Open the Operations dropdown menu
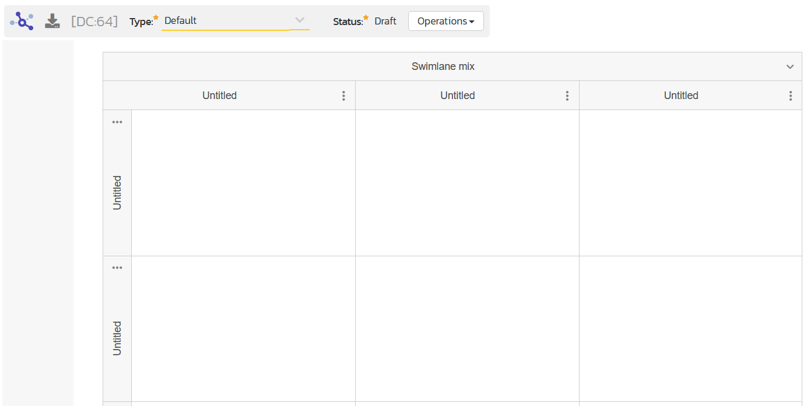 point(445,21)
